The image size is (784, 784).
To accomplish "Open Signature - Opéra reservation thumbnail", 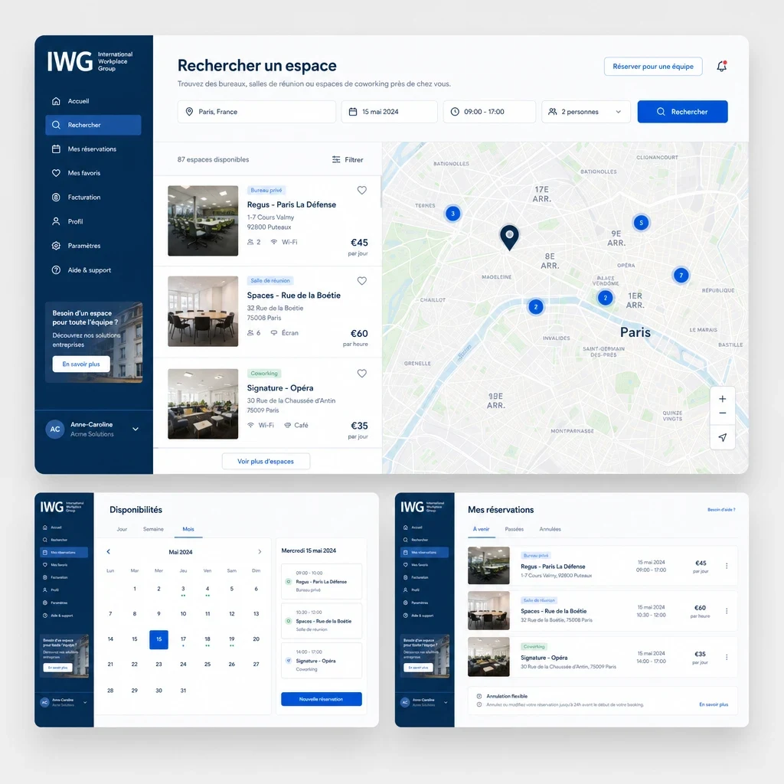I will [x=488, y=656].
